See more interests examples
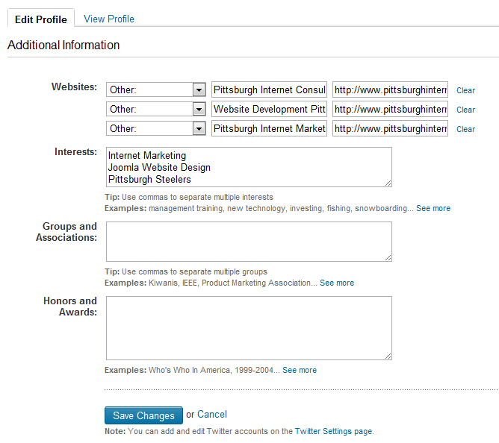This screenshot has width=499, height=443. [433, 208]
